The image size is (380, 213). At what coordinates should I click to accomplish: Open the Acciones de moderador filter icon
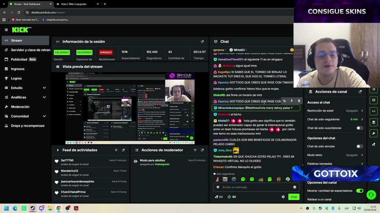(x=195, y=150)
